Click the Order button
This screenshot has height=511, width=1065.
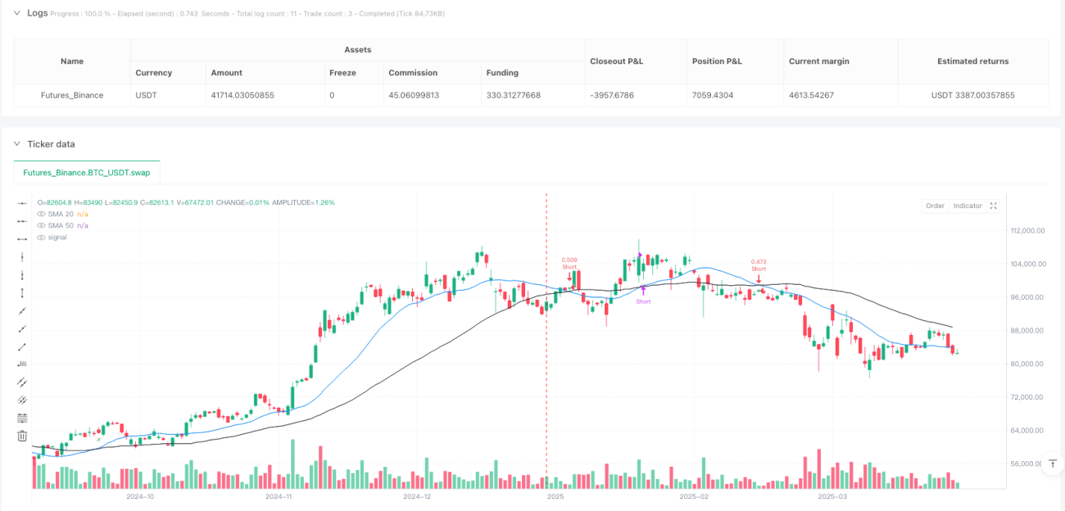point(935,206)
